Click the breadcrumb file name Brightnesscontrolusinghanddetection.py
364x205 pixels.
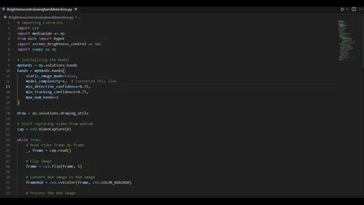[41, 17]
